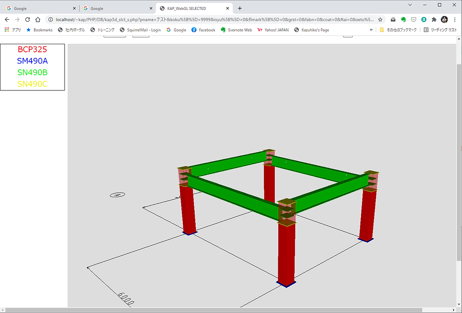The image size is (462, 313).
Task: Go to the home page icon
Action: [x=38, y=20]
